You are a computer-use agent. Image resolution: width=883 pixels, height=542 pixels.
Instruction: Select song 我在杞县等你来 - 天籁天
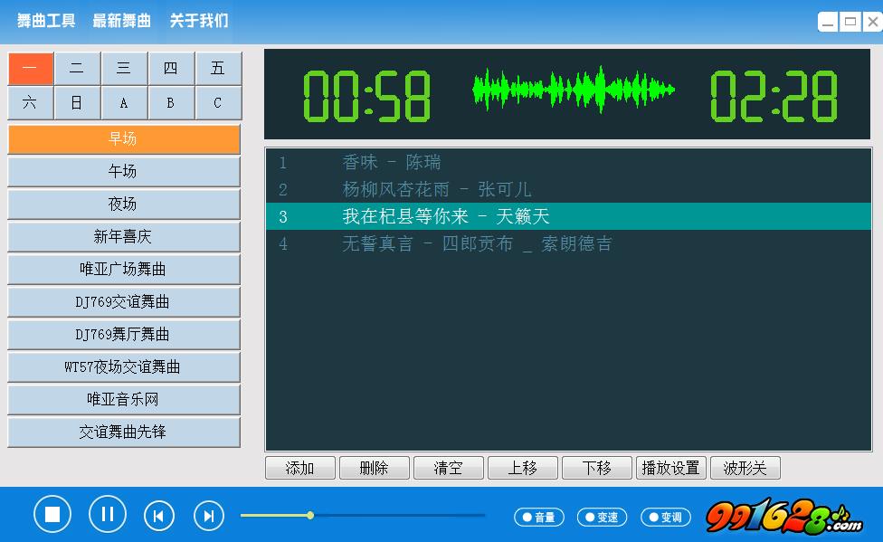click(568, 217)
